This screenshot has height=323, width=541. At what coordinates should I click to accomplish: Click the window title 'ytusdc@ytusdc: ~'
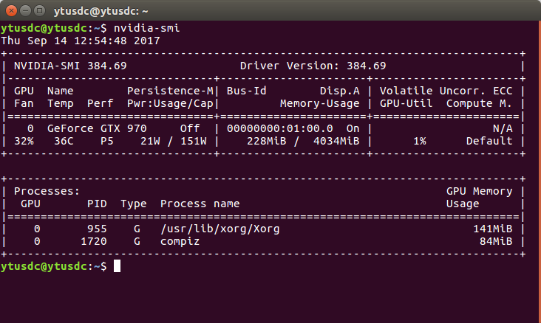pos(101,11)
